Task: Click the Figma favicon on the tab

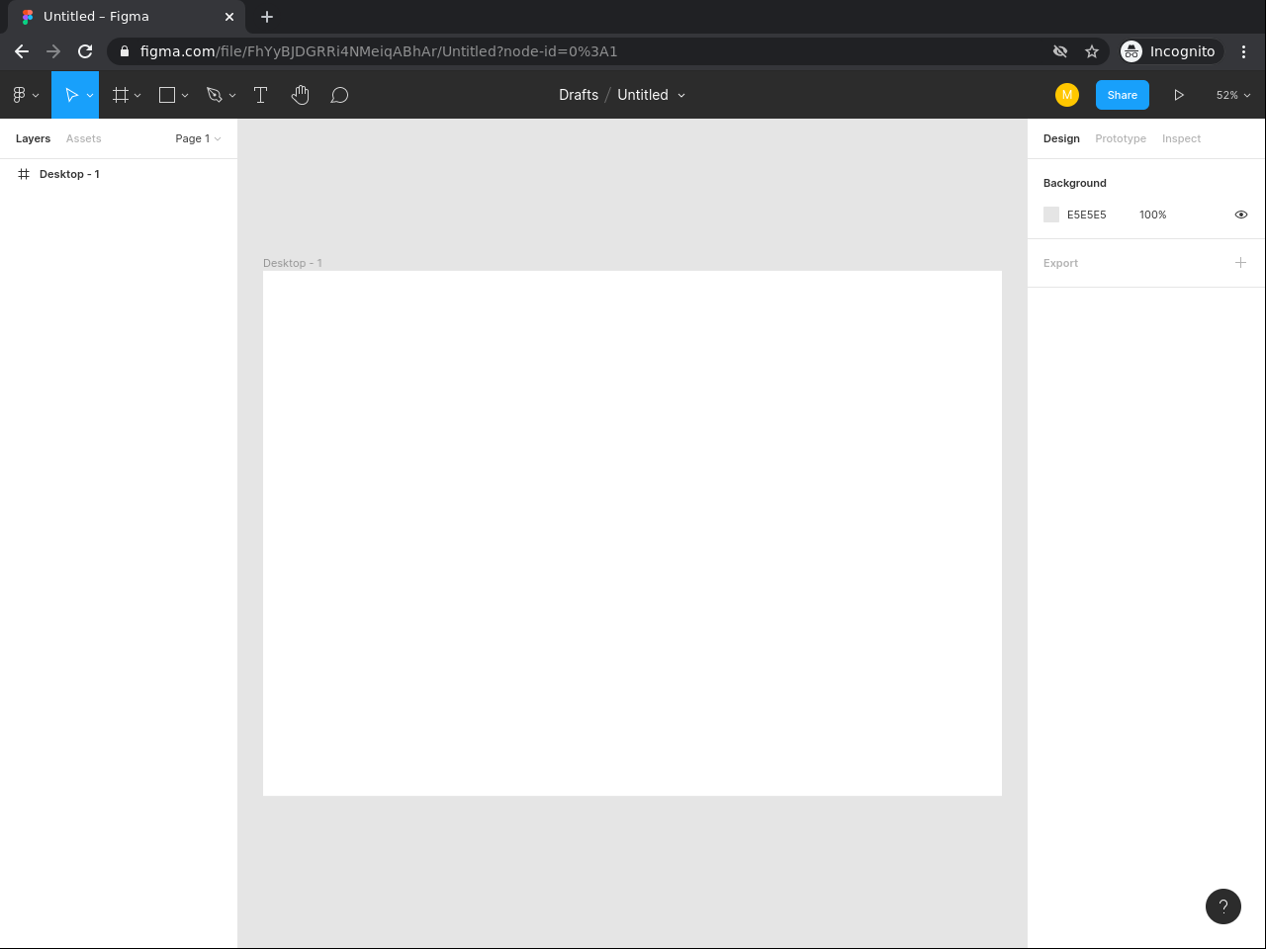Action: coord(28,17)
